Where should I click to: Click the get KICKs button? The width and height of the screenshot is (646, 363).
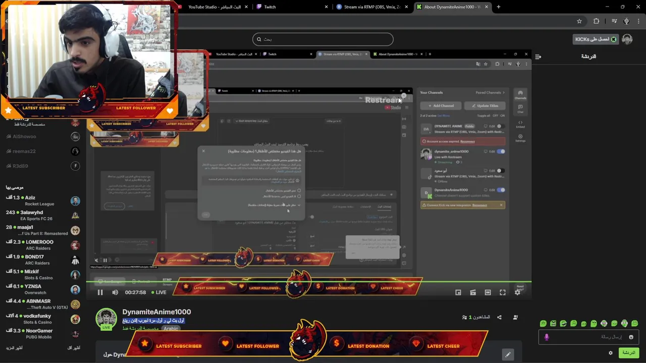pos(596,39)
